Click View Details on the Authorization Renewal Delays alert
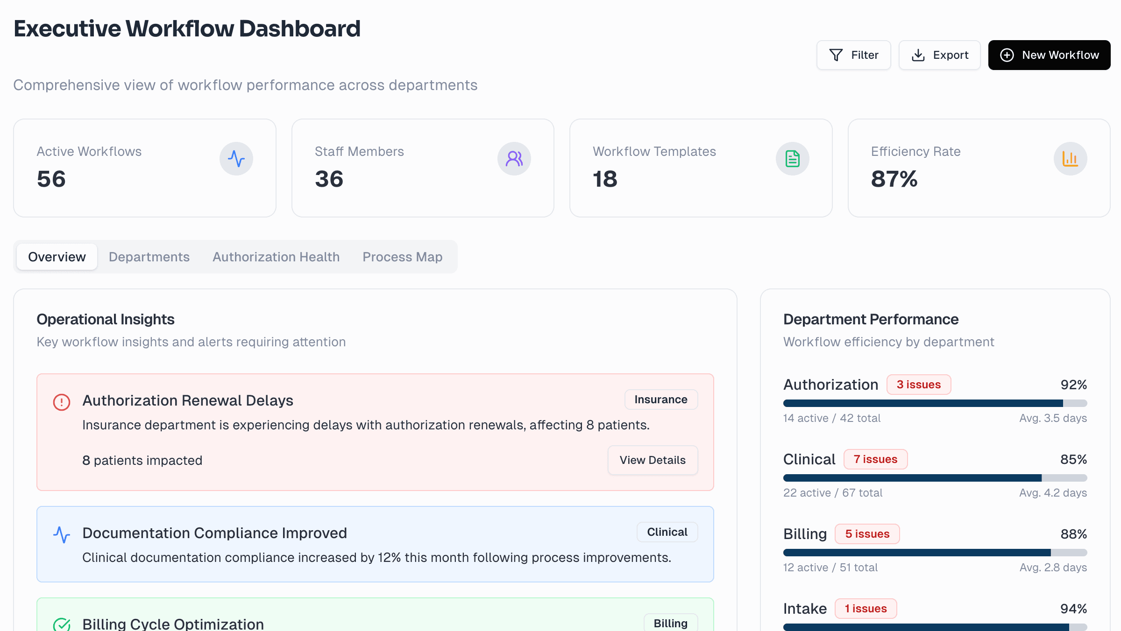The image size is (1121, 631). coord(653,460)
